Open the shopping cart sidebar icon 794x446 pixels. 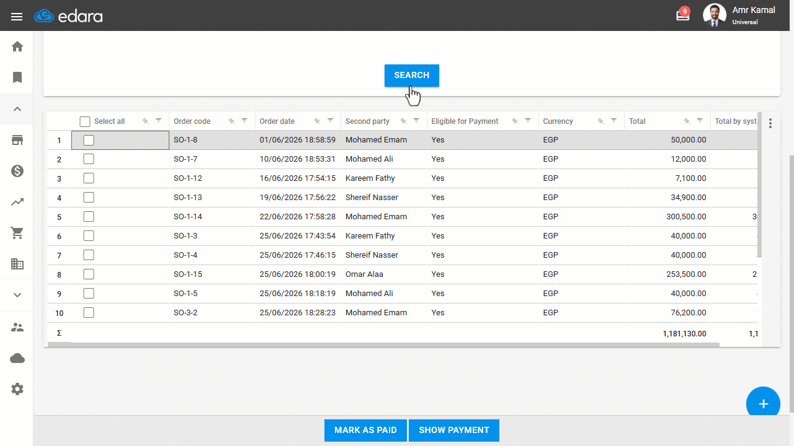tap(17, 233)
